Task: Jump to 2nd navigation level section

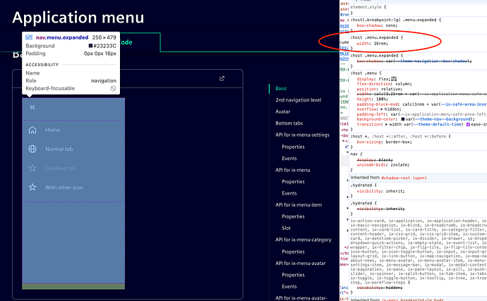Action: (x=298, y=100)
